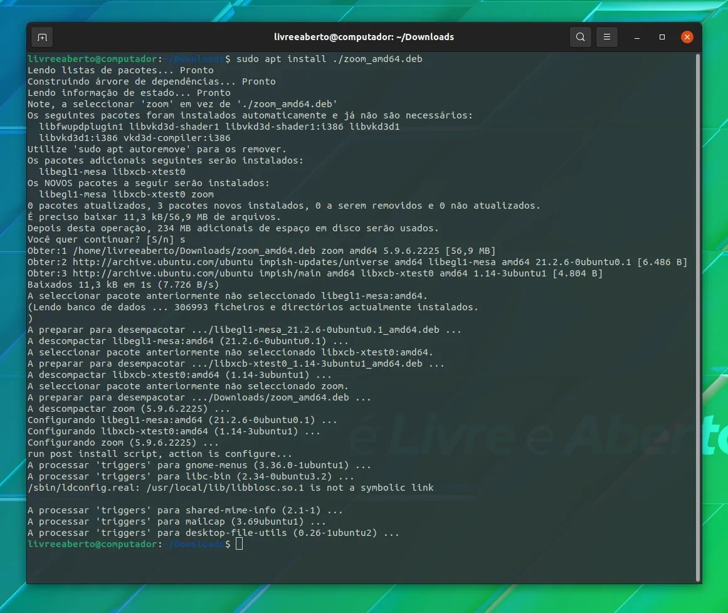Click the line starting '(Lendo banco de dados'
The image size is (728, 613).
coord(253,307)
